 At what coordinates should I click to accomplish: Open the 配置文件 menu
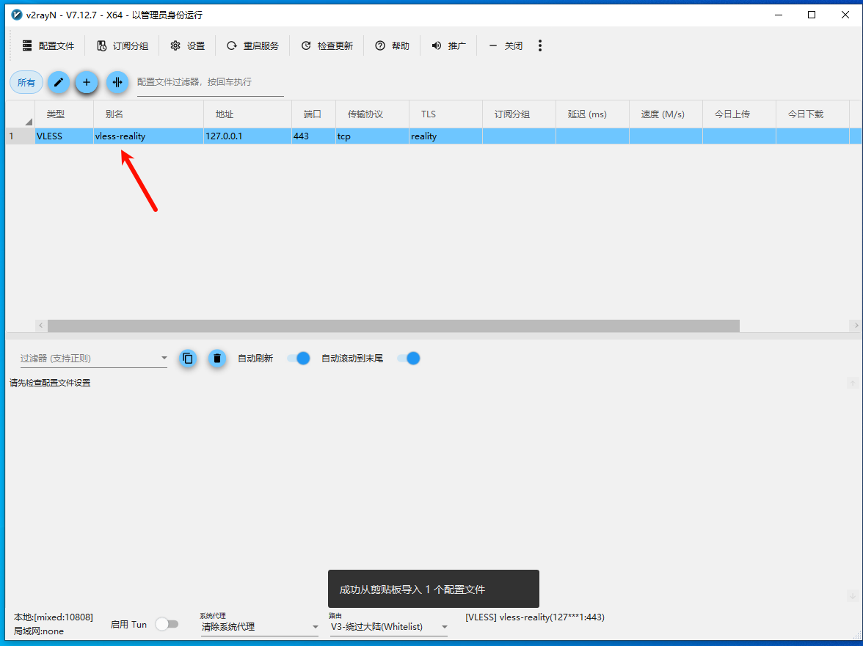[48, 45]
